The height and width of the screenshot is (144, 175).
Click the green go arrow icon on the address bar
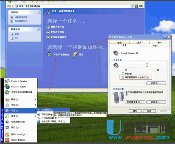136,6
